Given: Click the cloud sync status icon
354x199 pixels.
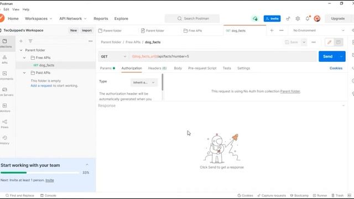Looking at the screenshot, I should point(255,18).
